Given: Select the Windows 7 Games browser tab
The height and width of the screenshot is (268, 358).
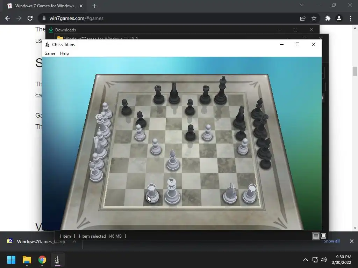Looking at the screenshot, I should click(45, 6).
